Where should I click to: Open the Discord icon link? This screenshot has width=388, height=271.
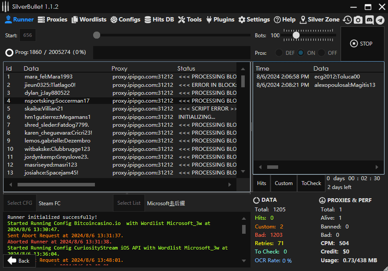click(369, 20)
